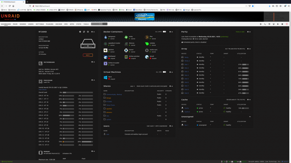Image resolution: width=291 pixels, height=163 pixels.
Task: Click the binhex-krusader container icon
Action: (x=105, y=63)
